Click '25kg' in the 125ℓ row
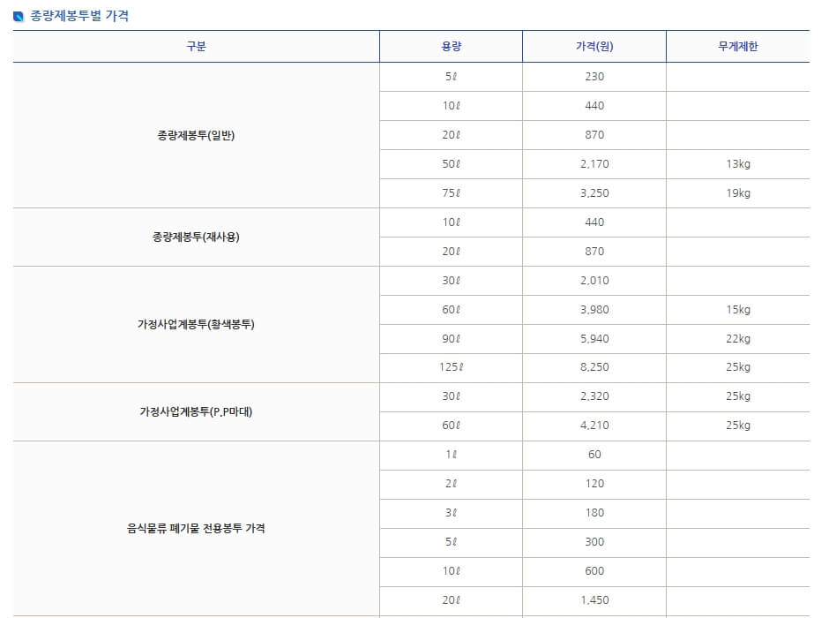The width and height of the screenshot is (829, 618). click(x=738, y=366)
